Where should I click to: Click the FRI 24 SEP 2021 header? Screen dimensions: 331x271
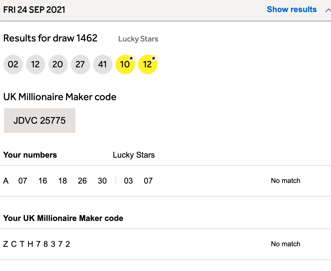(34, 10)
